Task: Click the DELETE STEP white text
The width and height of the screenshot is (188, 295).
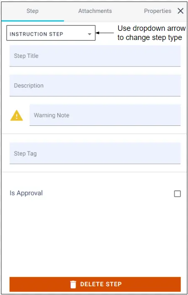Action: (101, 284)
